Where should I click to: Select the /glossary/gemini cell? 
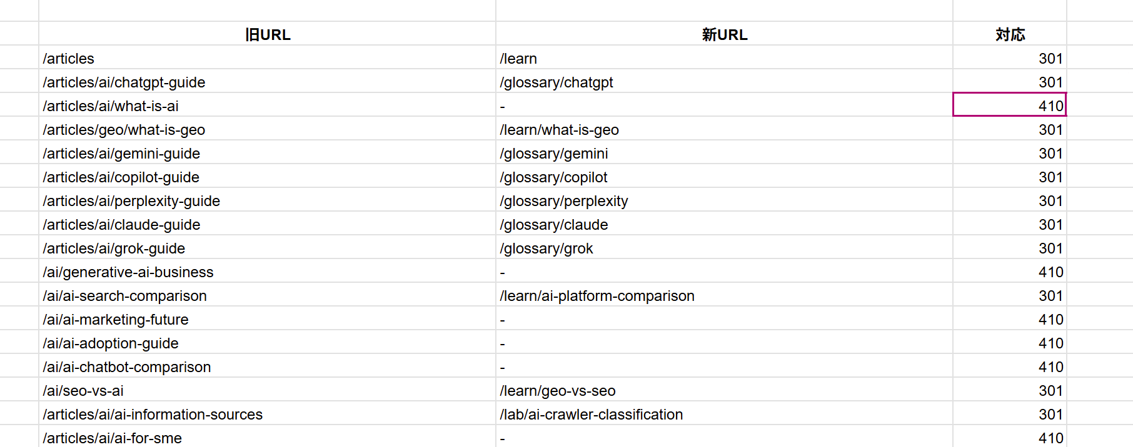(x=724, y=153)
